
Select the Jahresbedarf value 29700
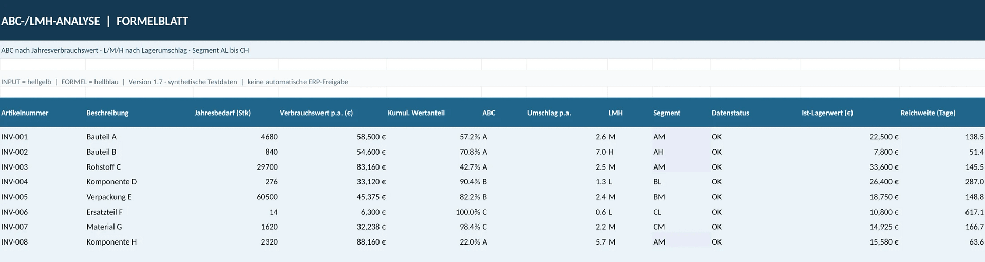pos(236,167)
